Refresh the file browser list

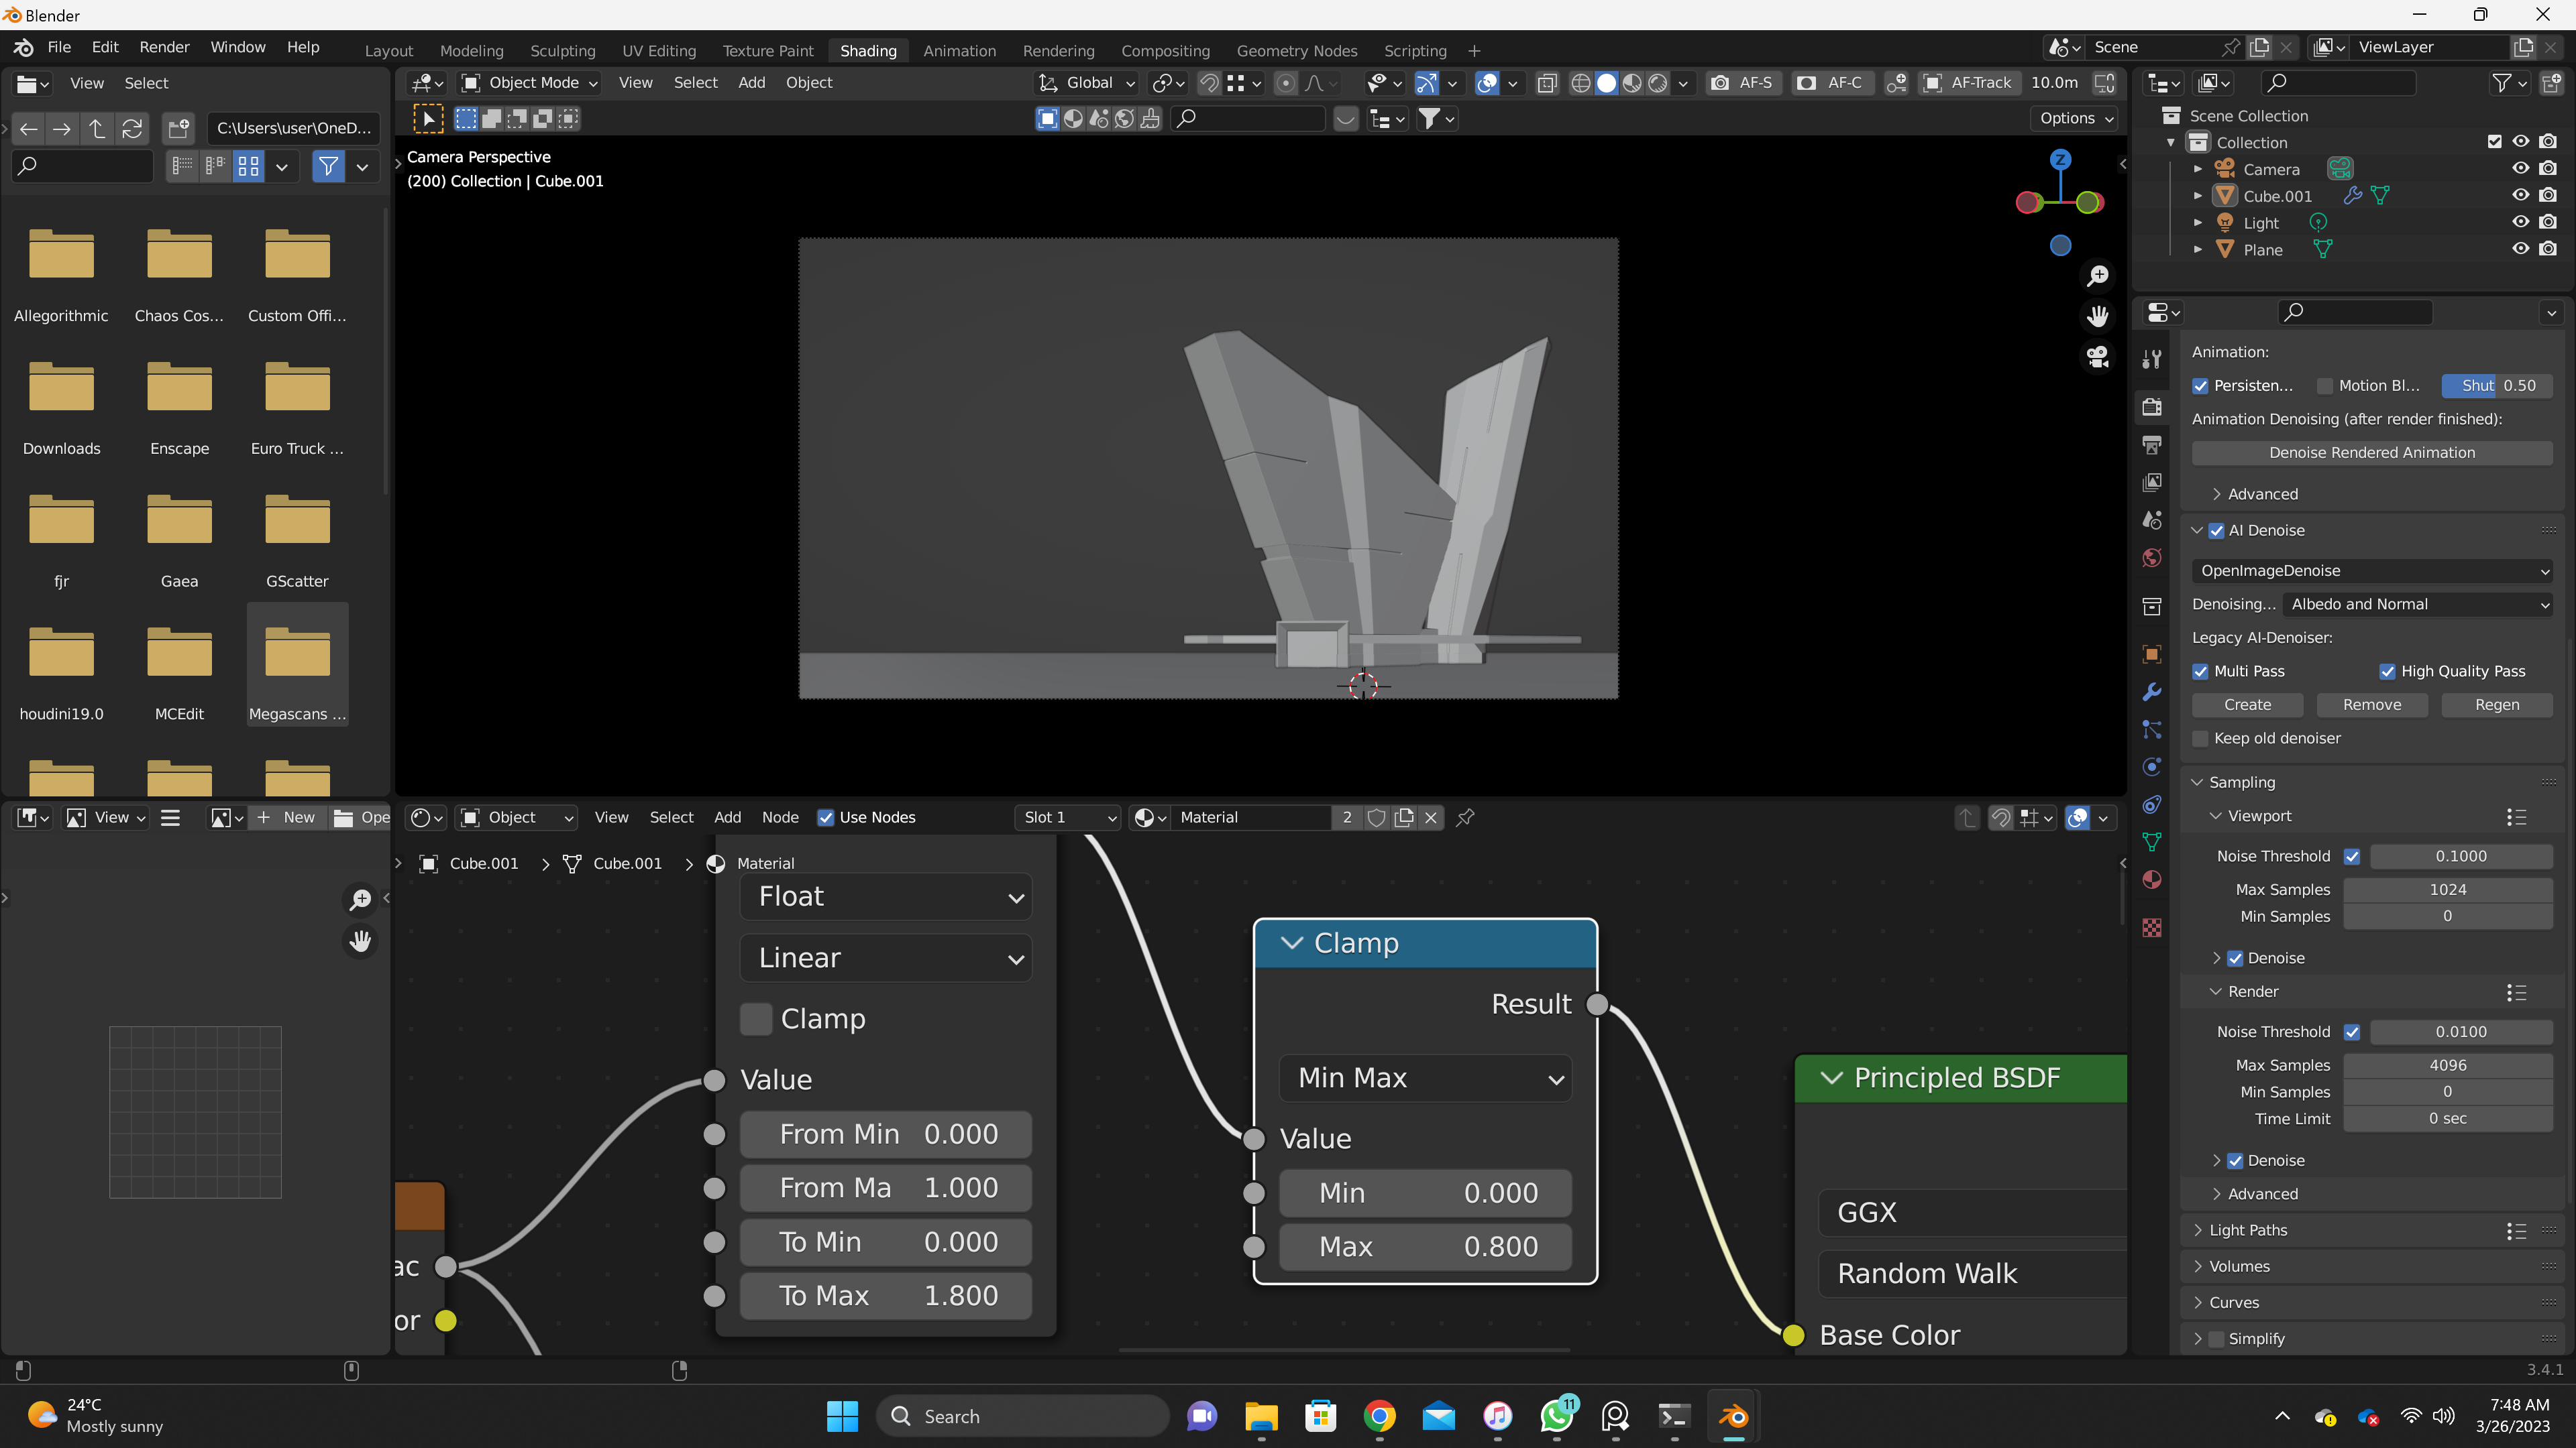(132, 128)
